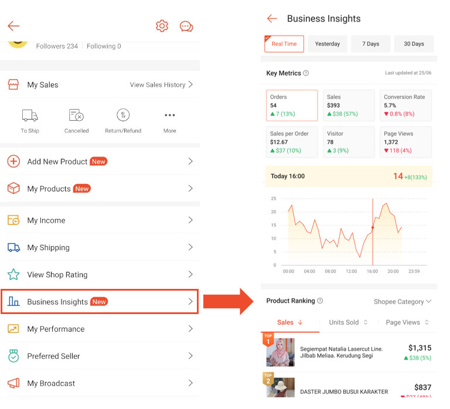Open settings gear icon

point(162,26)
